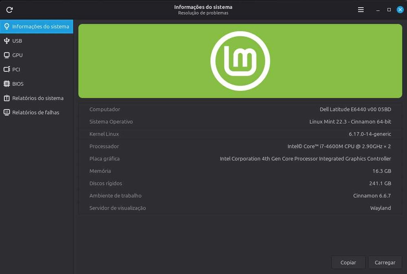Close the window with the blue X button

tap(400, 10)
